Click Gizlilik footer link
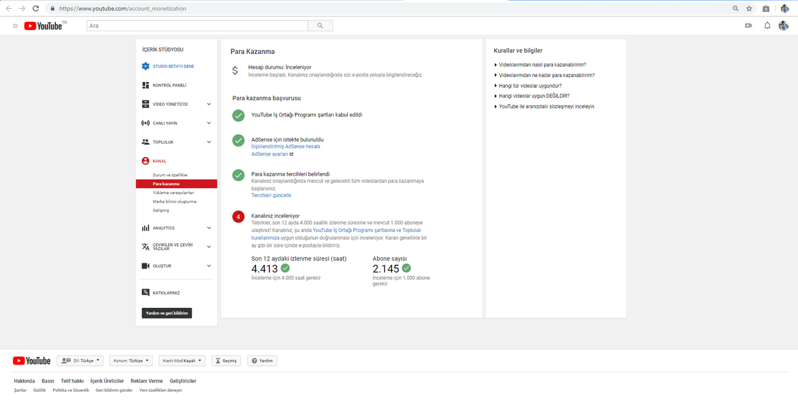Image resolution: width=798 pixels, height=403 pixels. (39, 390)
